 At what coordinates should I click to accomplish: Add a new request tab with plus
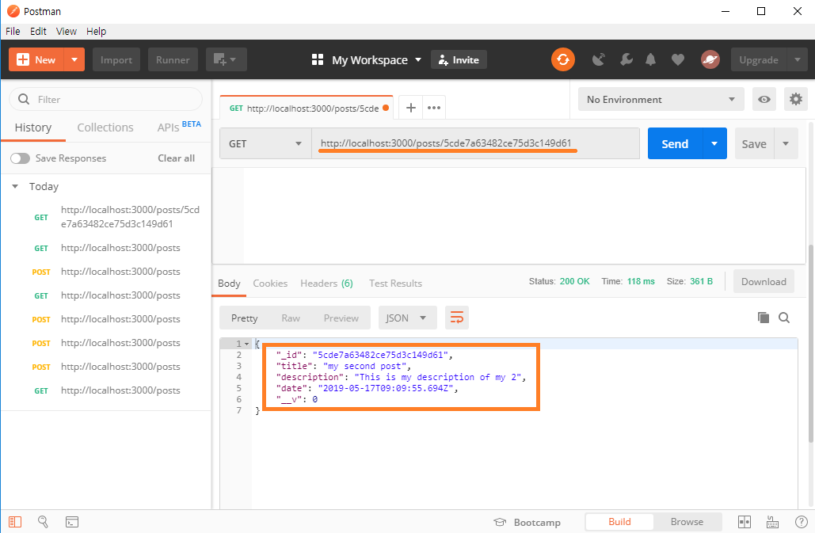tap(410, 108)
